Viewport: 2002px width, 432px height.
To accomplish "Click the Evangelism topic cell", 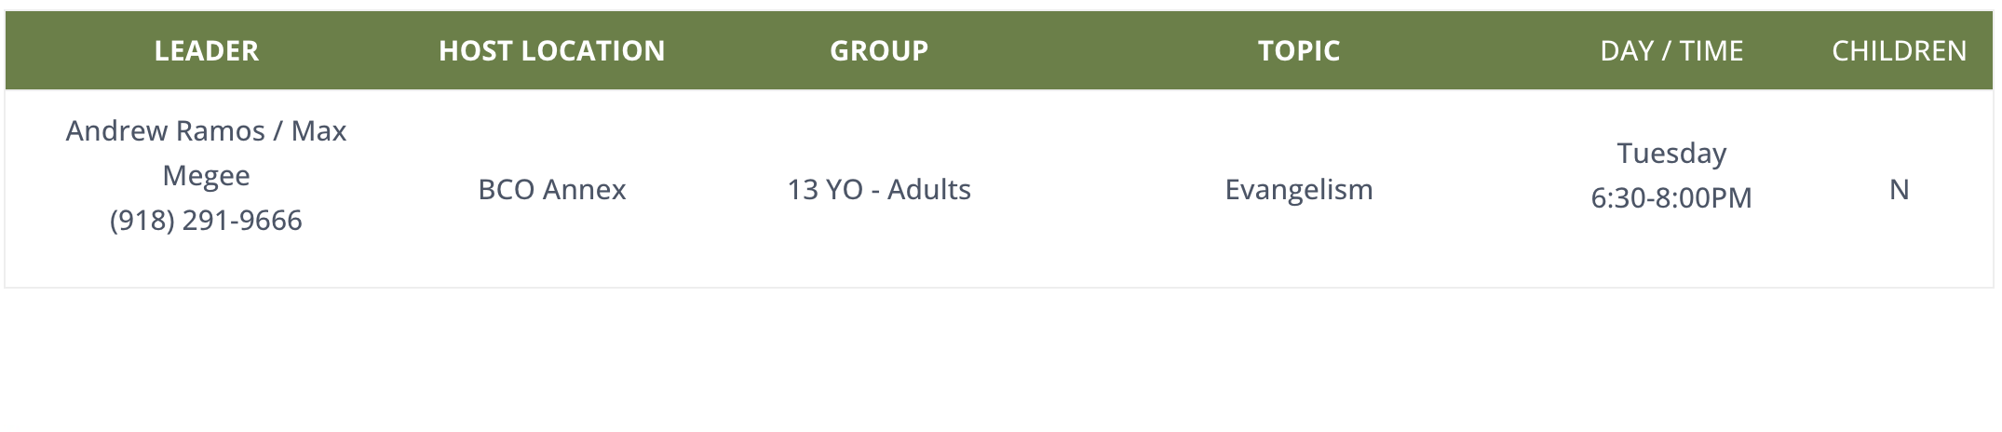I will 1299,190.
